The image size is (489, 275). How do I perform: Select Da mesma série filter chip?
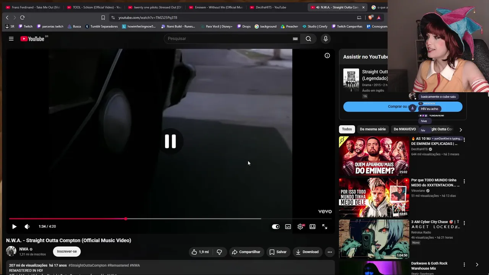pyautogui.click(x=372, y=129)
